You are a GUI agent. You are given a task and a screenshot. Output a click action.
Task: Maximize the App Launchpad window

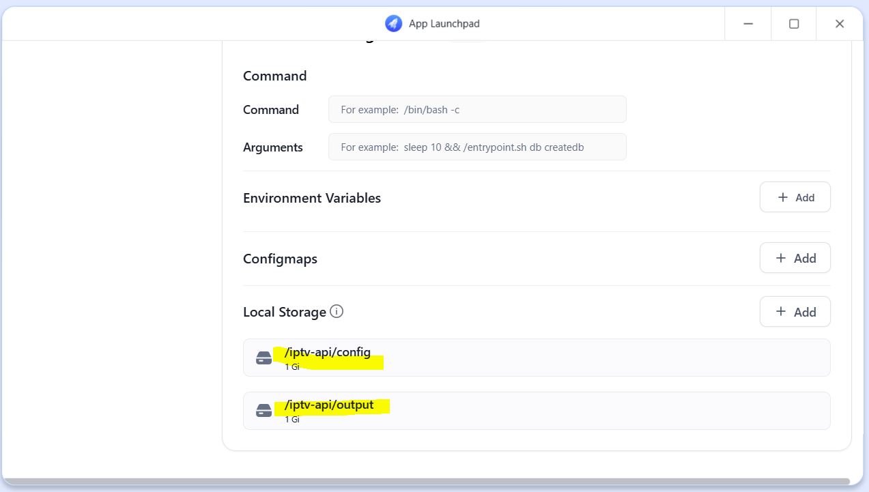(794, 24)
